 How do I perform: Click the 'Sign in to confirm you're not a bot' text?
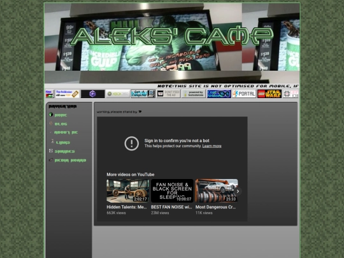(x=177, y=141)
